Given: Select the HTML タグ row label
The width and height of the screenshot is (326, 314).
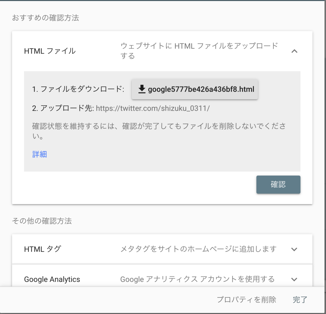Looking at the screenshot, I should (43, 249).
